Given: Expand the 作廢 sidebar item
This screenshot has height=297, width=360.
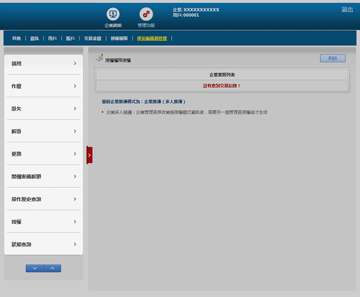Looking at the screenshot, I should click(x=43, y=86).
